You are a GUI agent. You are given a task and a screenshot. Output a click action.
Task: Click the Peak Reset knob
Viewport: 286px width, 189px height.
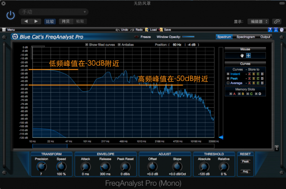point(125,167)
